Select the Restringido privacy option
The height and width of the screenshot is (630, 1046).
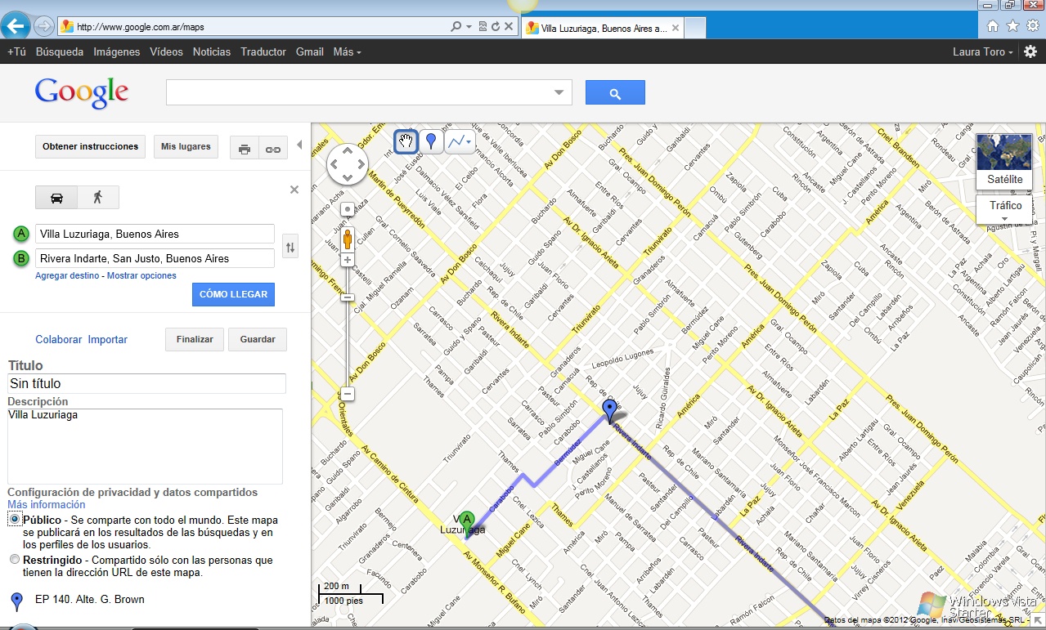(14, 559)
